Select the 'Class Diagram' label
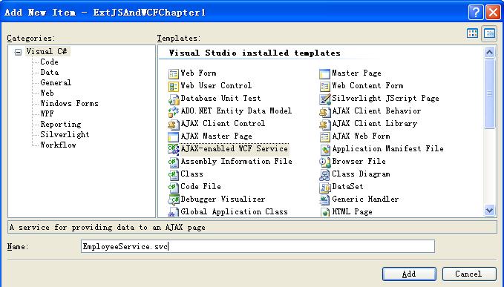 (x=361, y=174)
